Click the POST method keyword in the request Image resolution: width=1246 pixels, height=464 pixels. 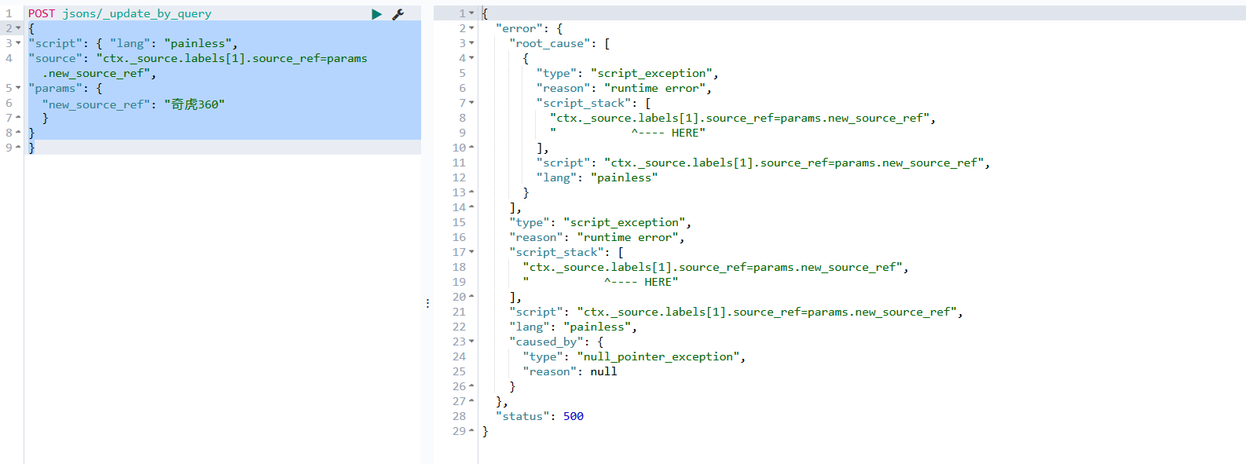(42, 13)
